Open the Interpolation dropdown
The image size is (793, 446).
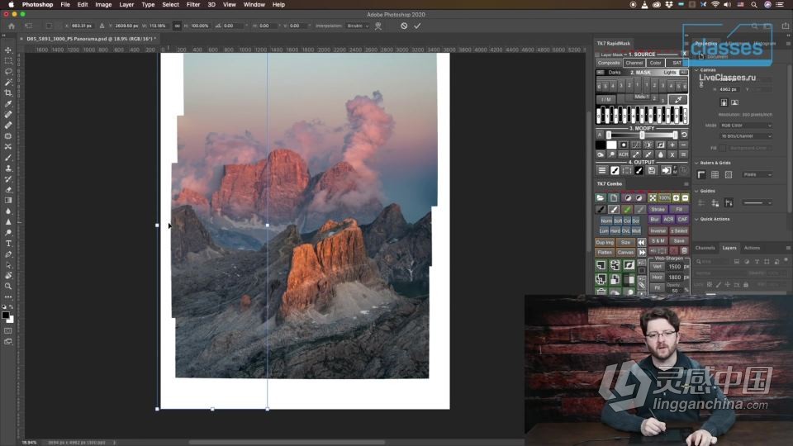pos(358,26)
